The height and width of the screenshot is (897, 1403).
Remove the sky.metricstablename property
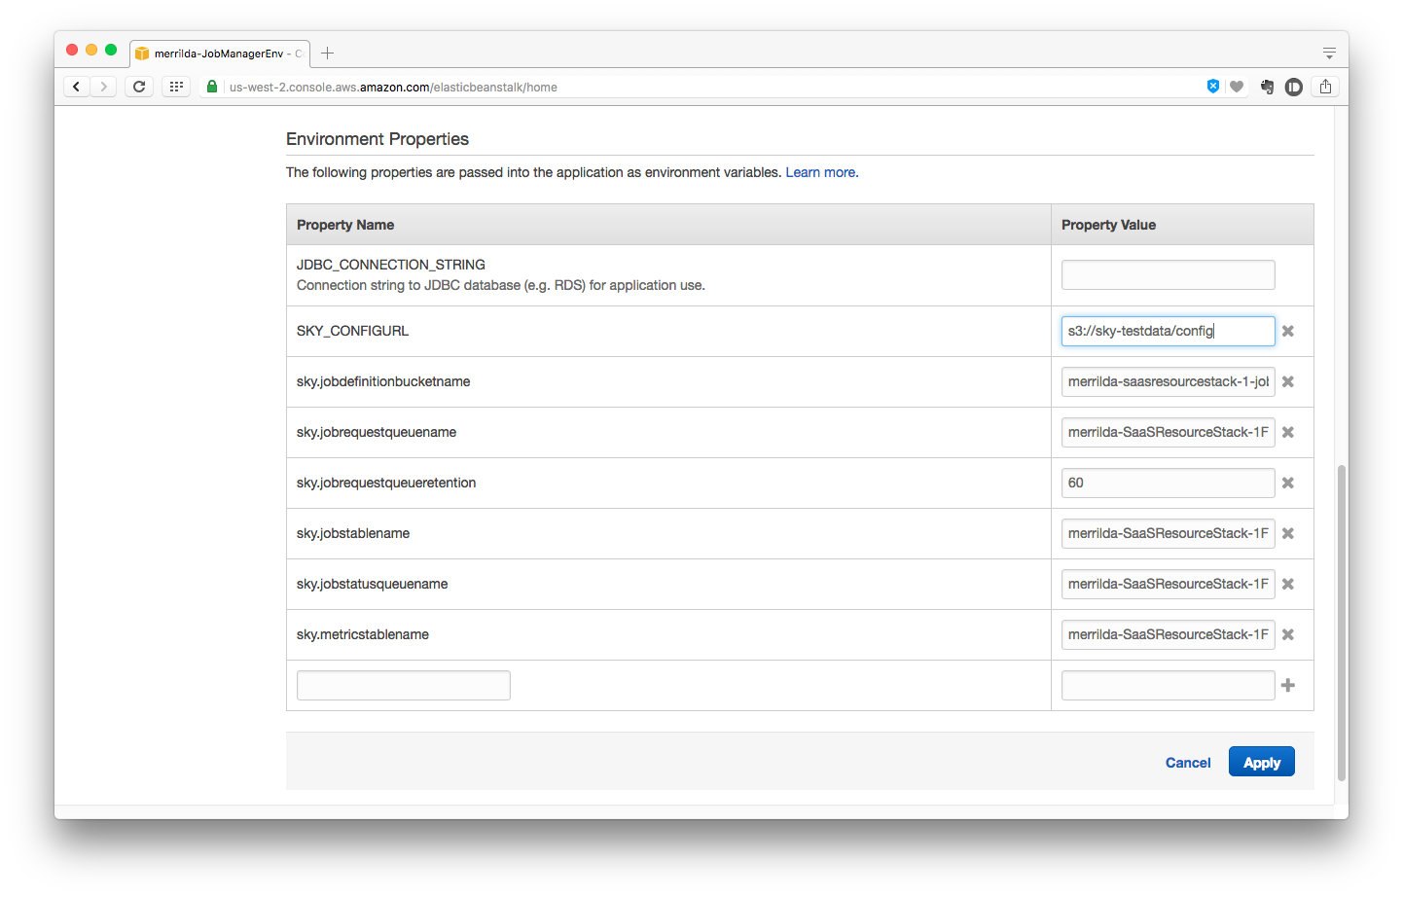[1288, 634]
